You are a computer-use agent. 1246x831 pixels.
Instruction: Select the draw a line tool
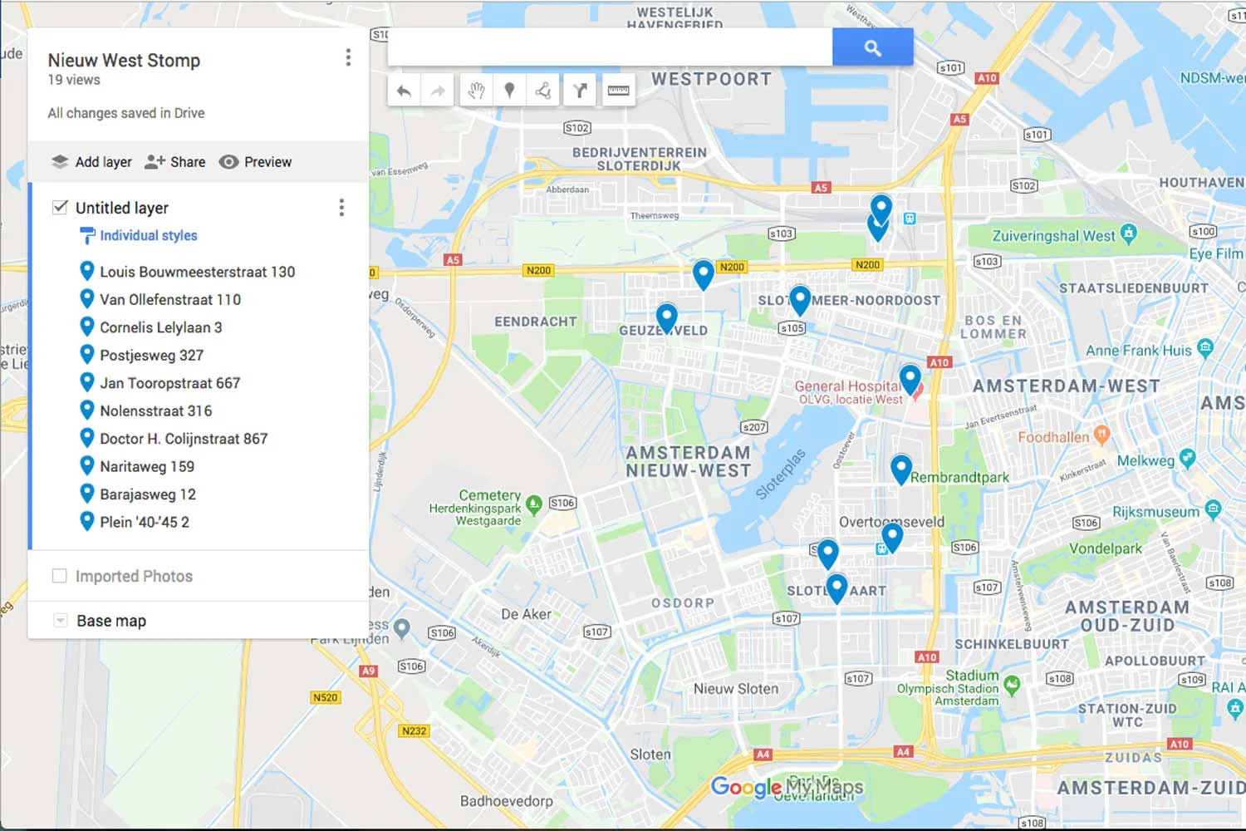pos(543,91)
